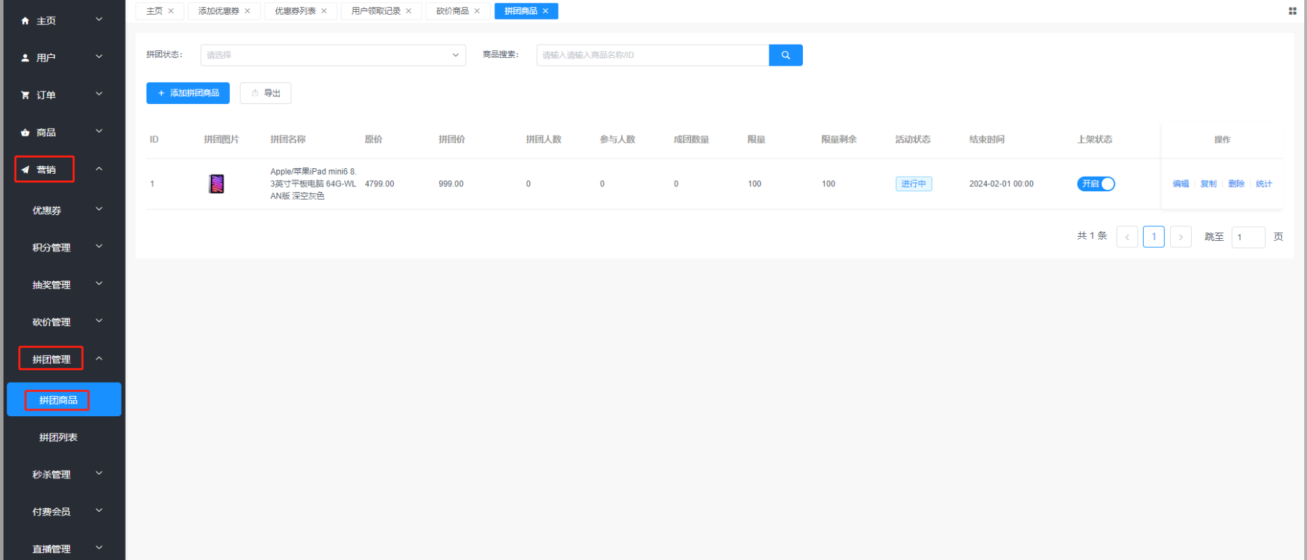Click 编辑 link for the iPad row
The height and width of the screenshot is (560, 1307).
[1181, 184]
